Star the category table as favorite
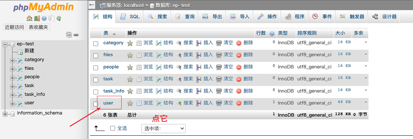This screenshot has height=139, width=413. 130,43
